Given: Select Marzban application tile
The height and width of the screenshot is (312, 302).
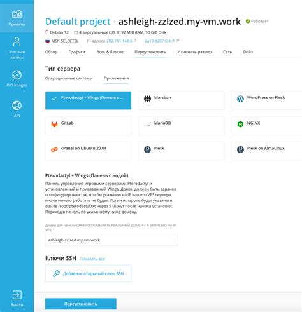Looking at the screenshot, I should (x=181, y=100).
